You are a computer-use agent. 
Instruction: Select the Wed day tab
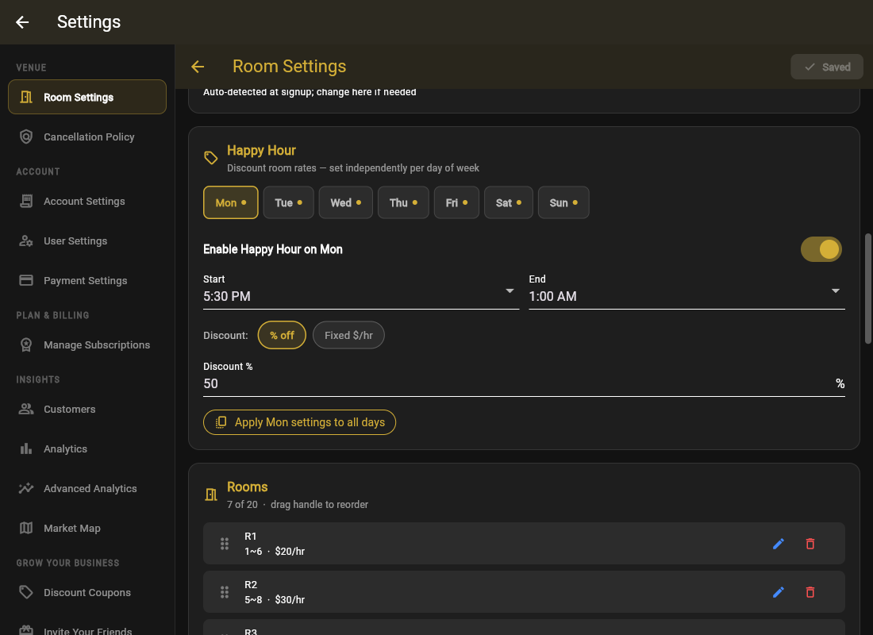tap(346, 202)
